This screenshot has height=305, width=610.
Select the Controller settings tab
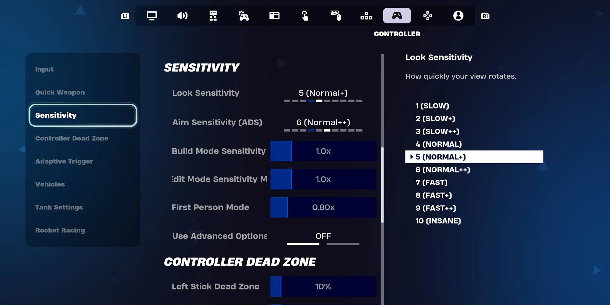click(x=397, y=16)
